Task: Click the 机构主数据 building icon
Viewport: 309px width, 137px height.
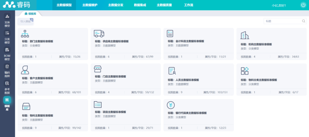Action: pos(245,35)
